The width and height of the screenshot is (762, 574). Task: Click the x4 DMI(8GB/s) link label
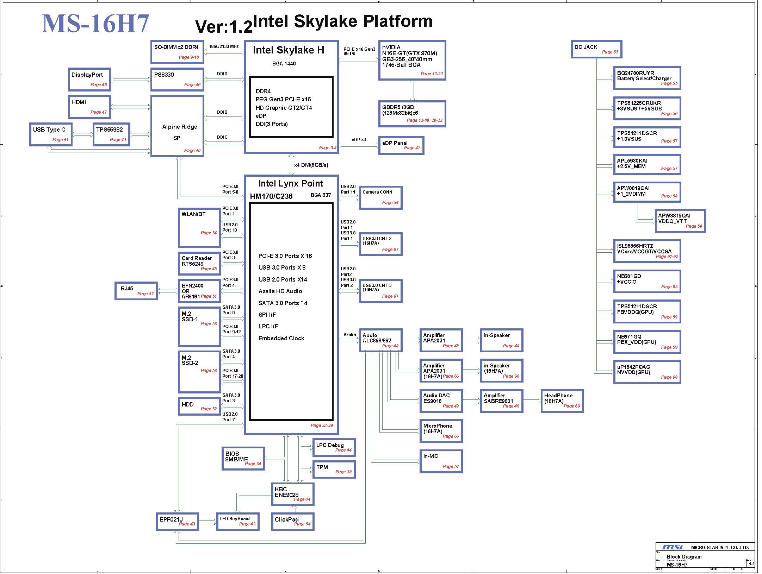pos(311,165)
